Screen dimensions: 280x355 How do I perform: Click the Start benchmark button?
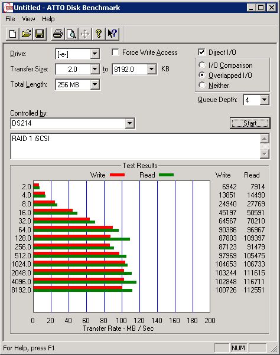(x=250, y=123)
